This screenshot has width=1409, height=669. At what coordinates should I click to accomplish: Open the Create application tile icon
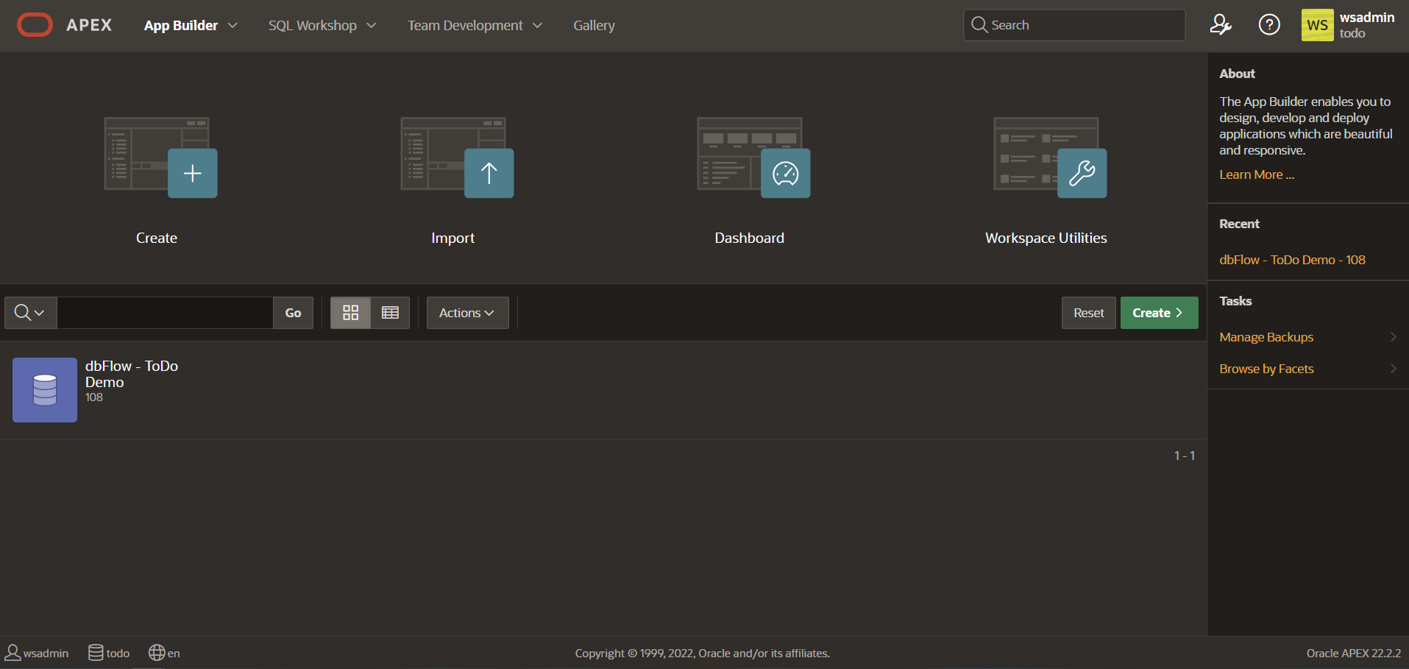160,157
